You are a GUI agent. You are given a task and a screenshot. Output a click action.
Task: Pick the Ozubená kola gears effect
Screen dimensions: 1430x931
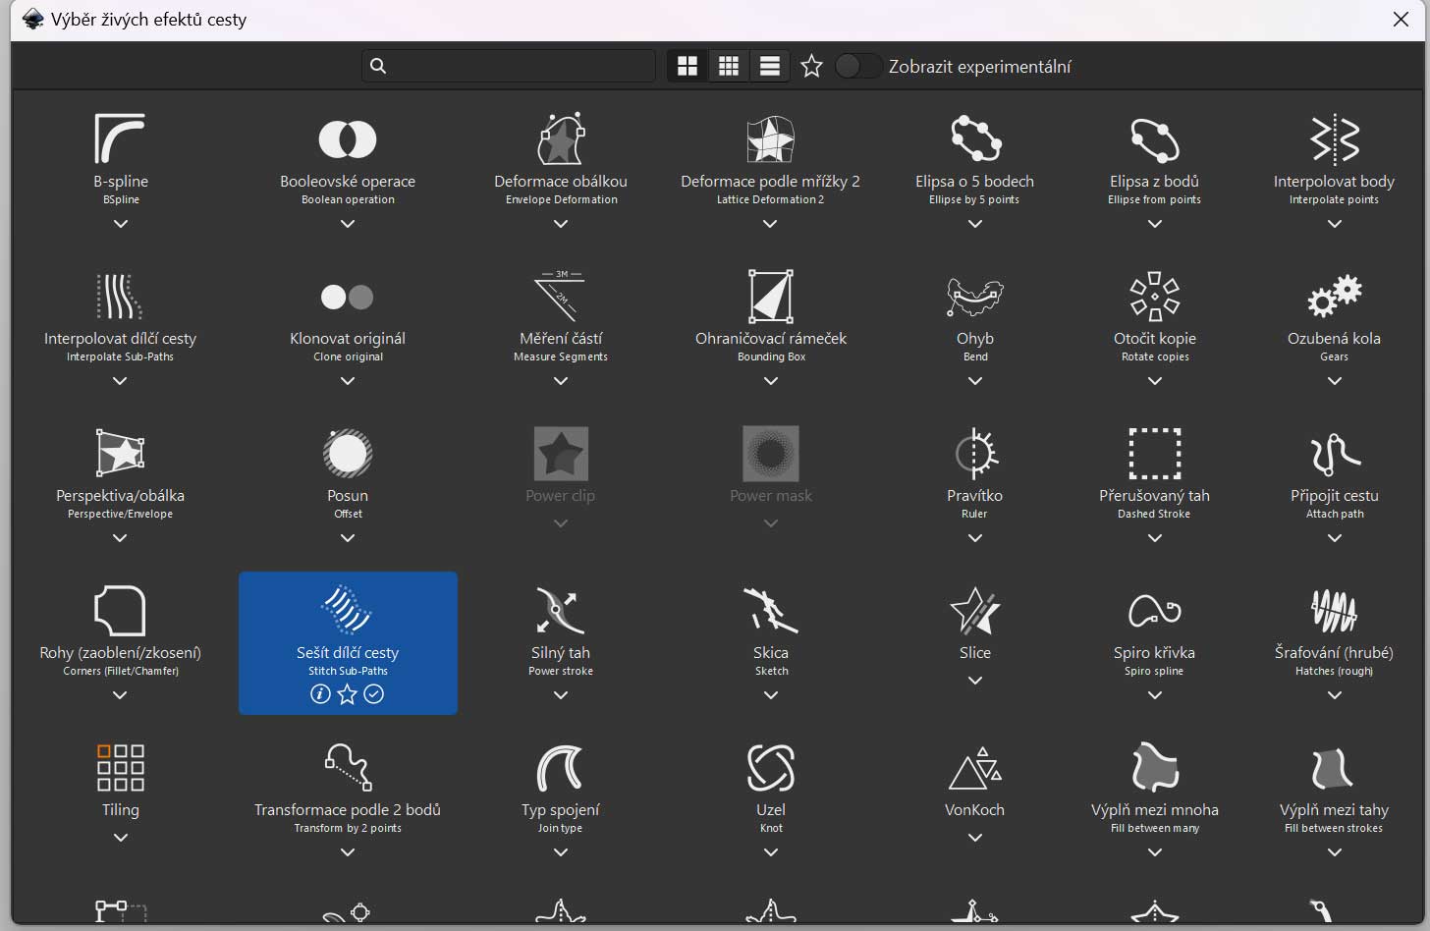(1334, 296)
